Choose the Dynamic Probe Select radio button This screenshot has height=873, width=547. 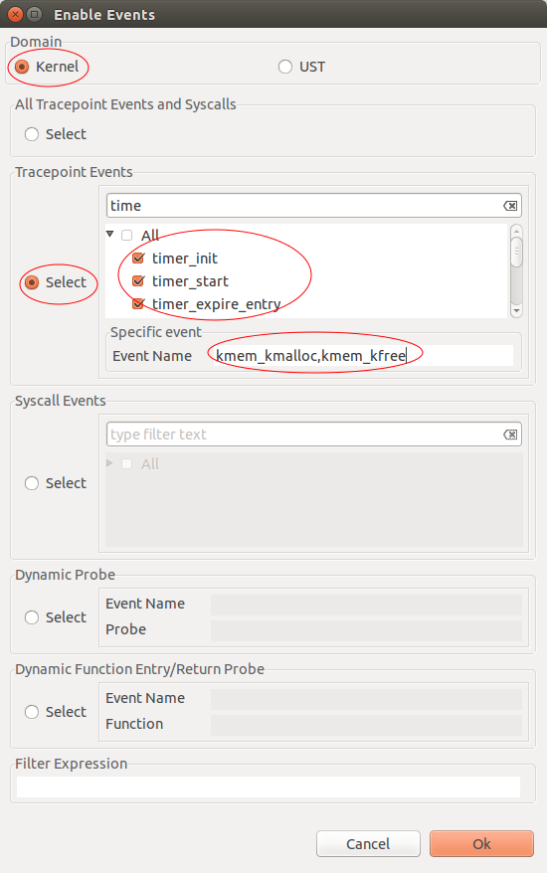(x=32, y=617)
